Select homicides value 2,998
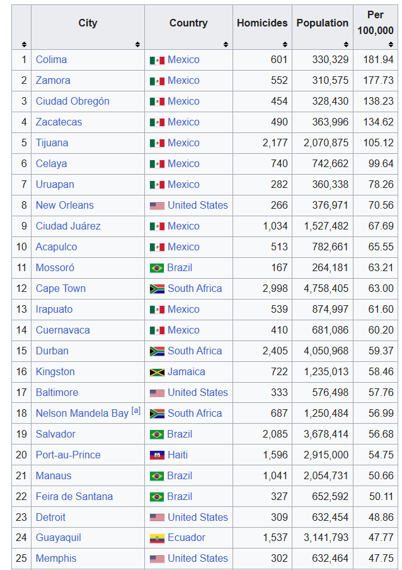This screenshot has width=402, height=570. click(275, 289)
